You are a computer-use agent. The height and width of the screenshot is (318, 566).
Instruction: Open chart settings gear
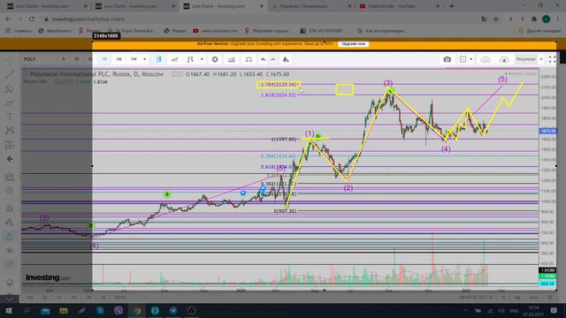click(x=215, y=59)
